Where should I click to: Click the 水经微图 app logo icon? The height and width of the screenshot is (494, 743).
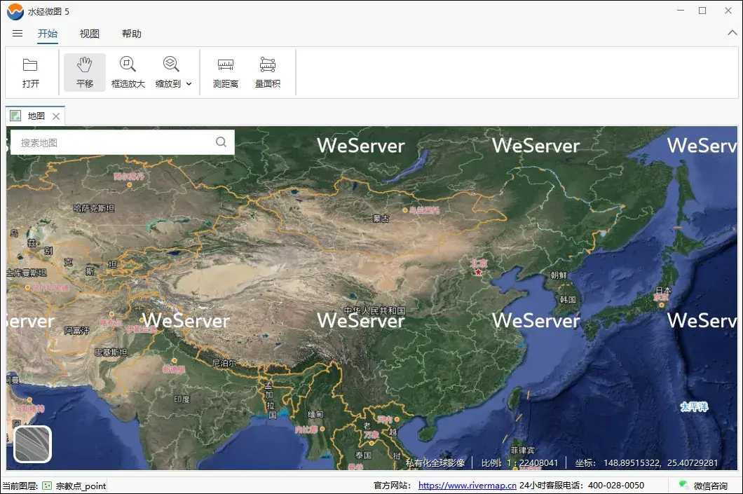15,11
